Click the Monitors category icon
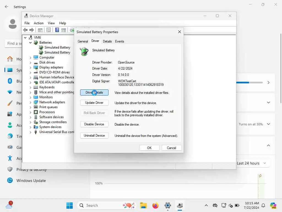 click(36, 97)
